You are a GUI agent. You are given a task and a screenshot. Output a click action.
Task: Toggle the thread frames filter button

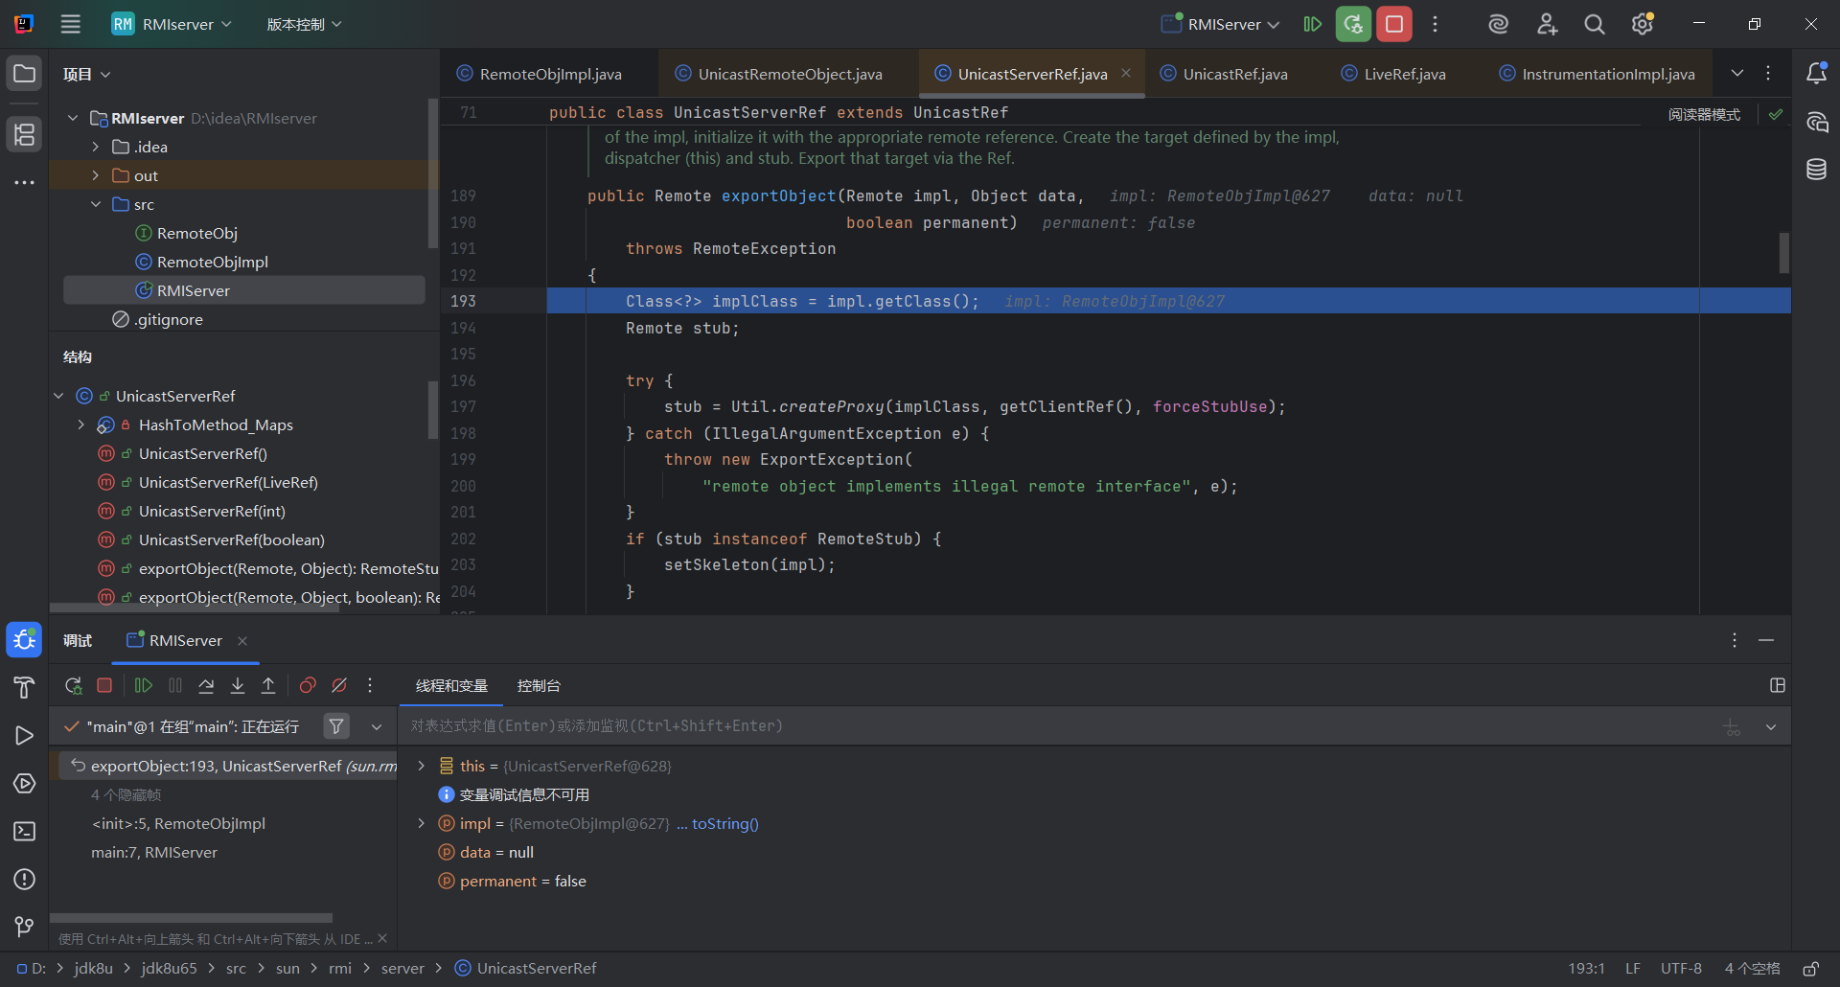point(336,726)
